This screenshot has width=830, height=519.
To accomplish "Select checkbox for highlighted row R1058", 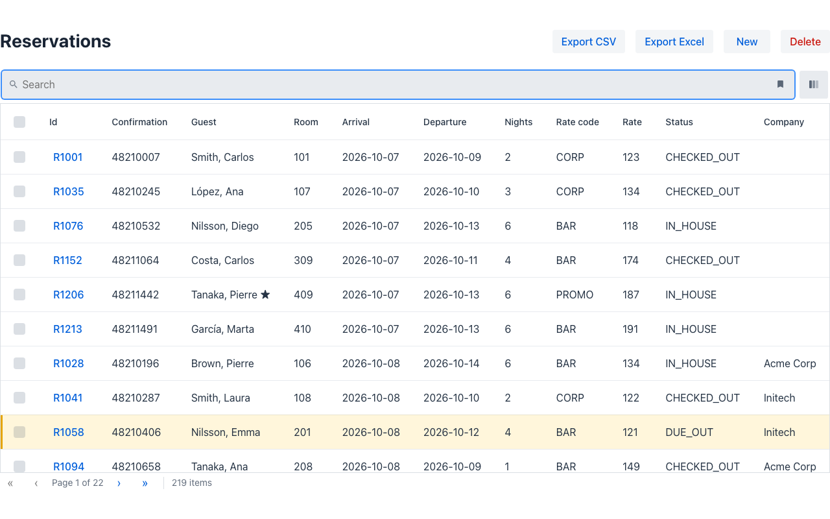I will (x=19, y=432).
